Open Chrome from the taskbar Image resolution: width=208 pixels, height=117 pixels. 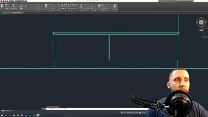click(x=18, y=115)
